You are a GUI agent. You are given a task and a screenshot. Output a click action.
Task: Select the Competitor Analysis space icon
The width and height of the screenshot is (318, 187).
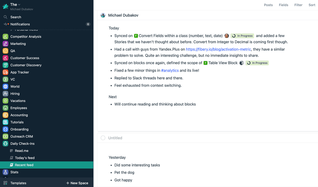point(5,36)
